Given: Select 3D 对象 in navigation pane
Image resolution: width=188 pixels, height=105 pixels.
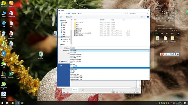Looking at the screenshot, I should coord(64,23).
